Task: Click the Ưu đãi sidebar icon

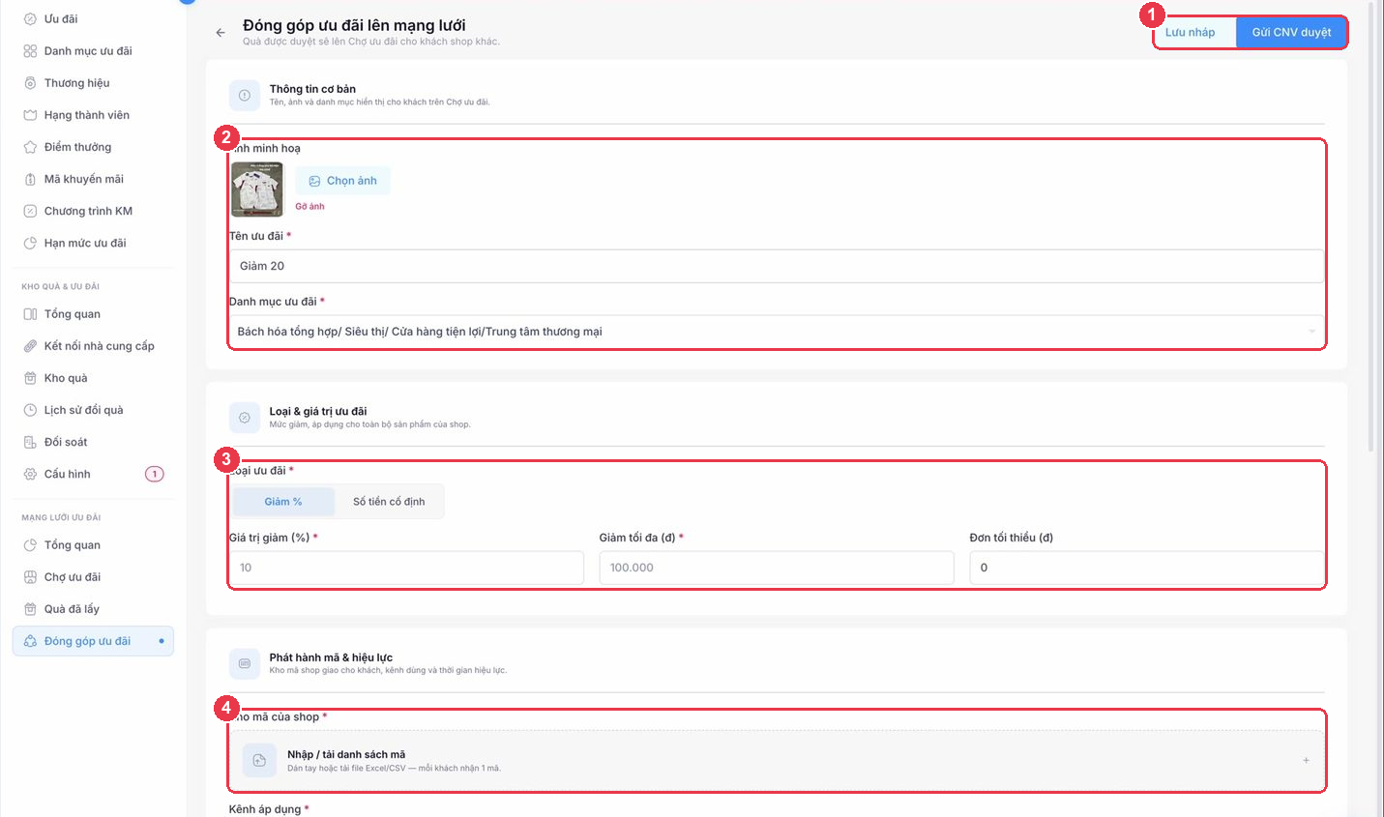Action: point(30,18)
